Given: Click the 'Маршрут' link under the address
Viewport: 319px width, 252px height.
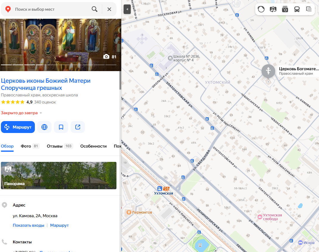Looking at the screenshot, I should pyautogui.click(x=59, y=225).
